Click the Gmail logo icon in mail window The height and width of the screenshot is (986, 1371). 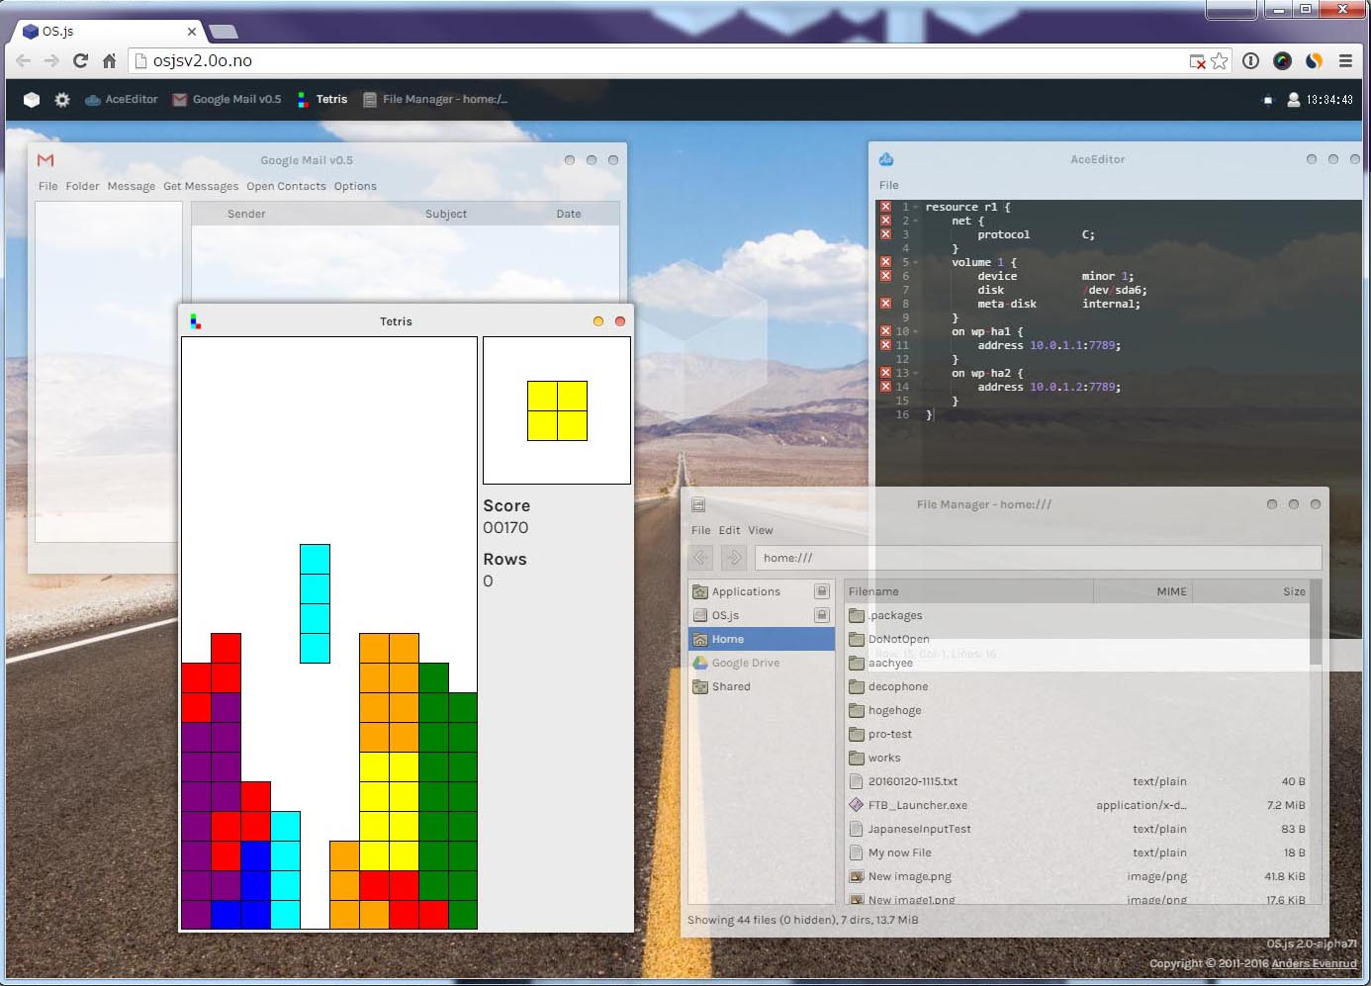(x=46, y=160)
